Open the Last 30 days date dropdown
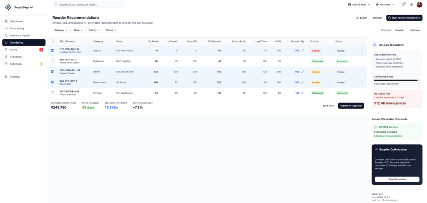The image size is (427, 203). pos(359,5)
